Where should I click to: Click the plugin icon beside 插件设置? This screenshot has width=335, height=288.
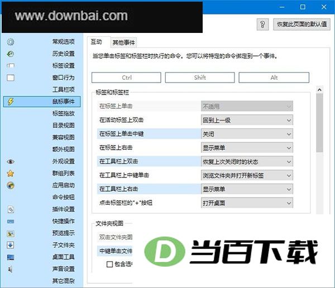[x=11, y=209]
